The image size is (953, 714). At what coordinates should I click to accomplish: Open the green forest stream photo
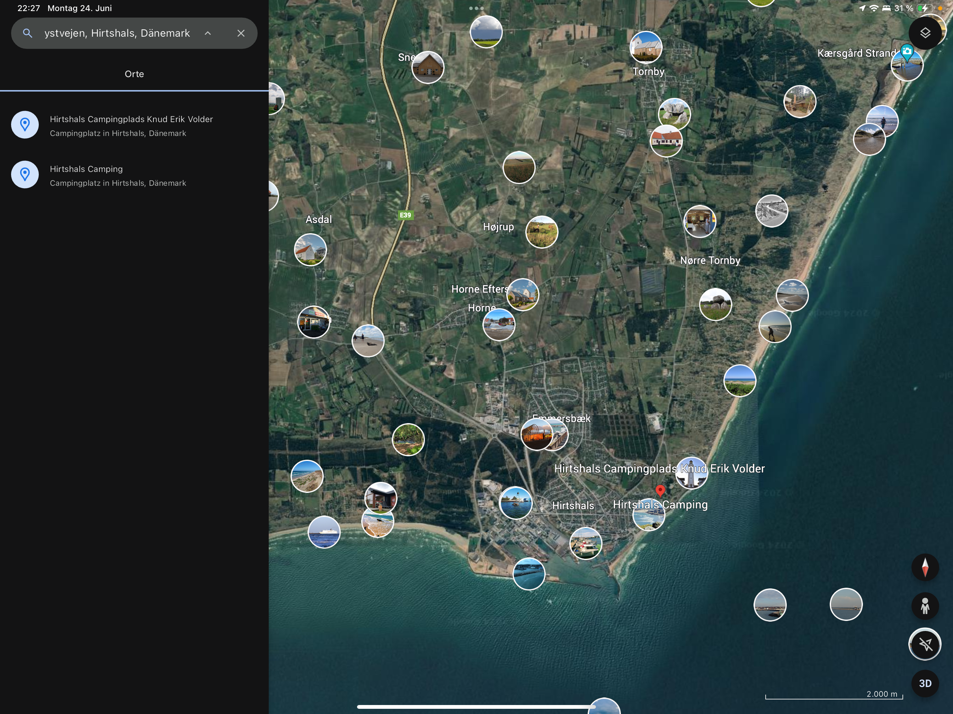pyautogui.click(x=408, y=440)
